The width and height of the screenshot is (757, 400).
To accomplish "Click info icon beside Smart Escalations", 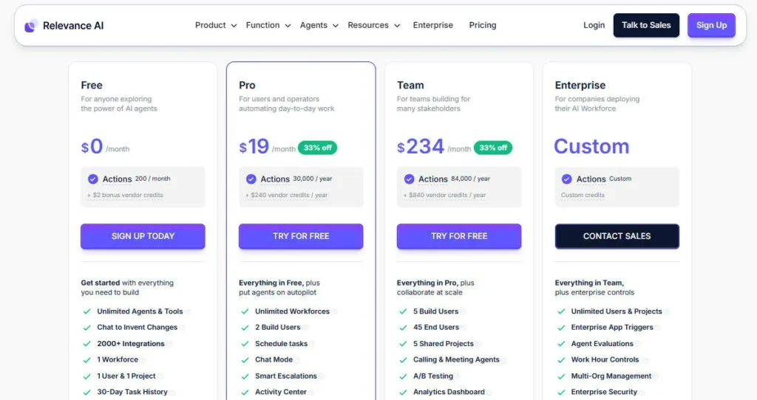I will click(x=322, y=376).
